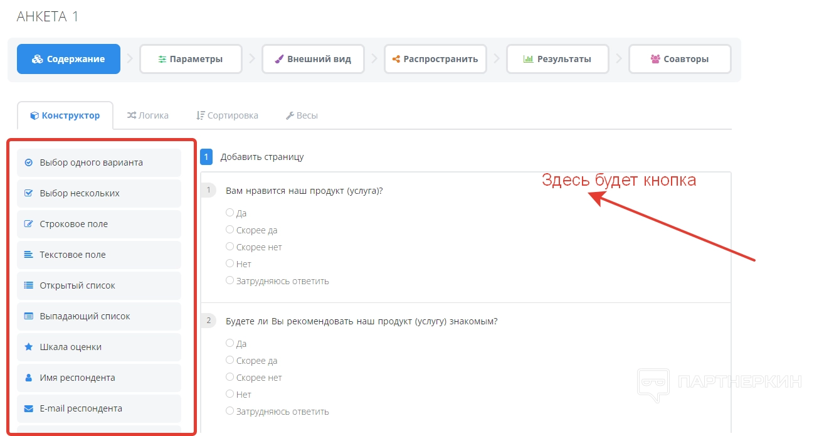This screenshot has height=436, width=834.
Task: Select "Скорее да" for question 2
Action: 230,361
